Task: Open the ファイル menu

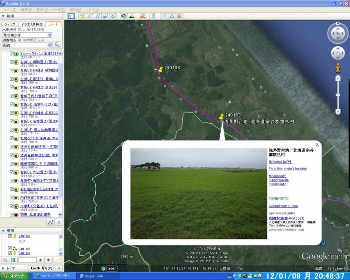Action: tap(9, 10)
